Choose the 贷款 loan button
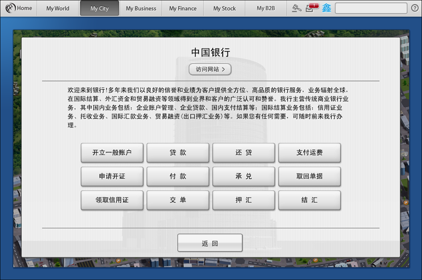The image size is (422, 280). pyautogui.click(x=178, y=153)
